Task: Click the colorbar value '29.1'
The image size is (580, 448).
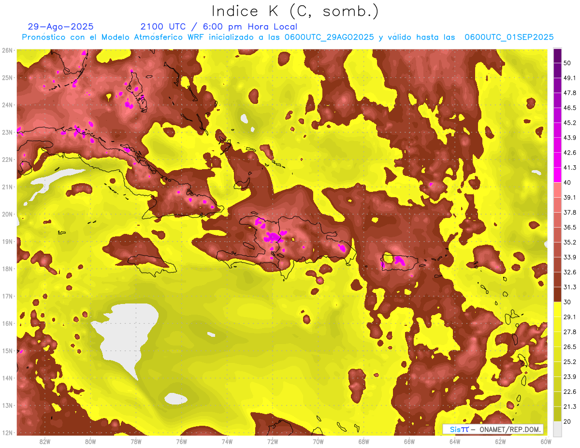Action: [x=569, y=317]
